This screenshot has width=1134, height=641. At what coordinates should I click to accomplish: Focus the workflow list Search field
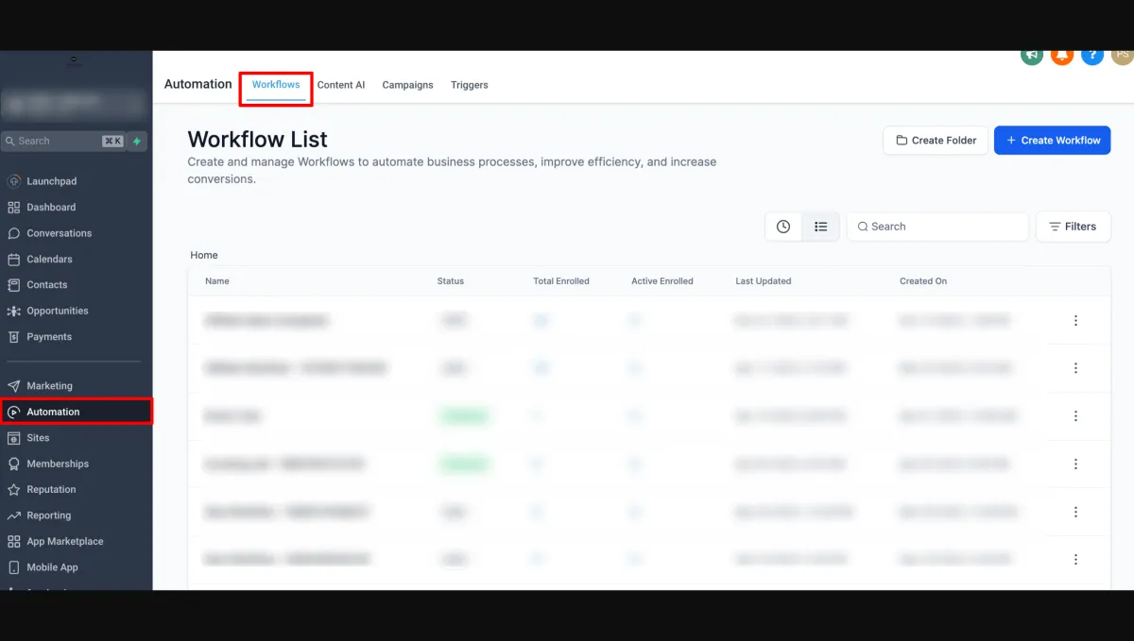click(937, 227)
